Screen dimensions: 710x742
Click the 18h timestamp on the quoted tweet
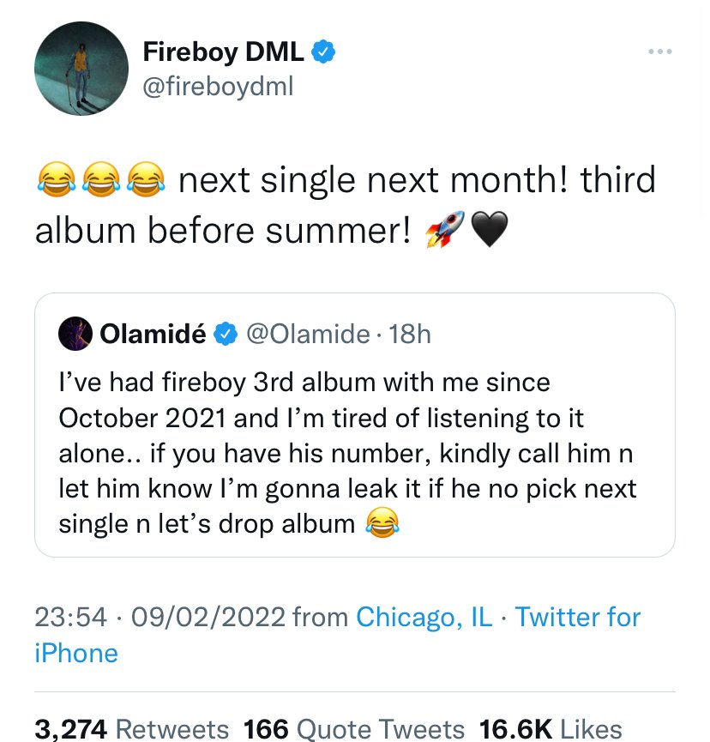pos(410,334)
